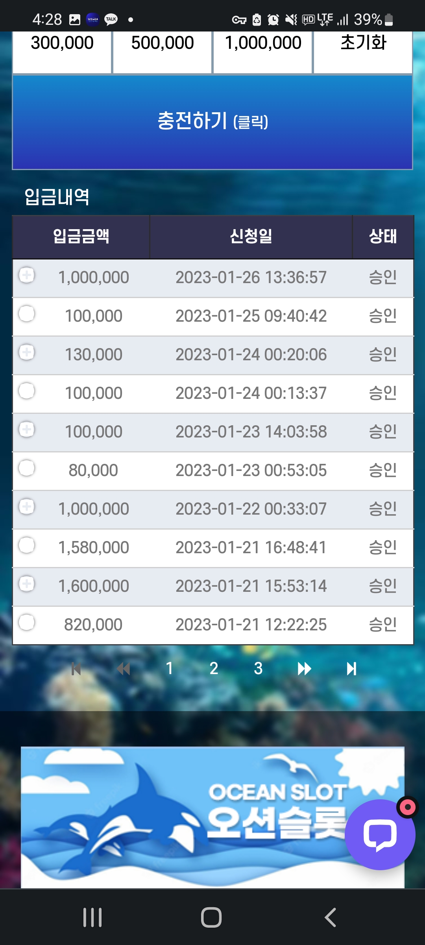The image size is (425, 945).
Task: Open page 3 of deposit history
Action: click(258, 668)
